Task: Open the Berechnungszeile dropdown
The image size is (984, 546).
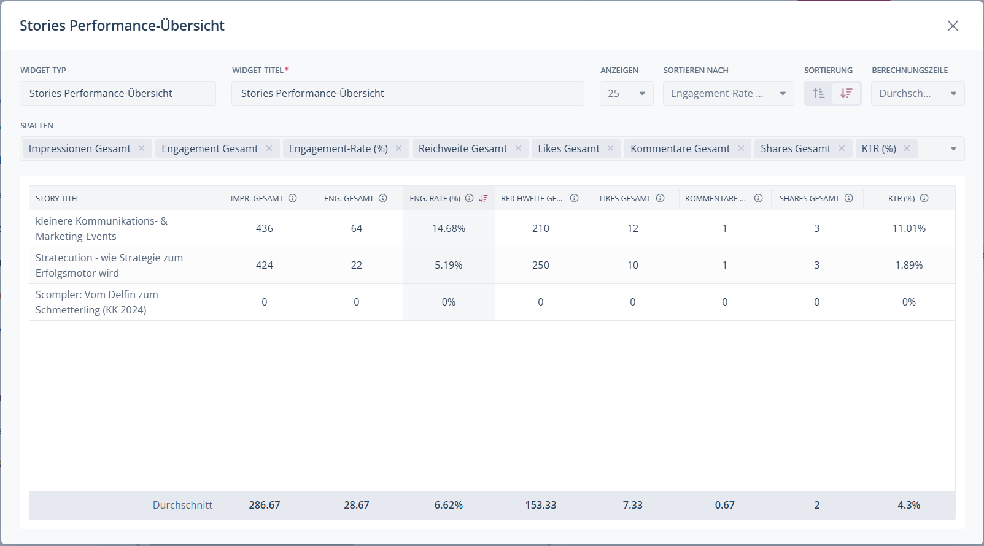Action: tap(917, 93)
